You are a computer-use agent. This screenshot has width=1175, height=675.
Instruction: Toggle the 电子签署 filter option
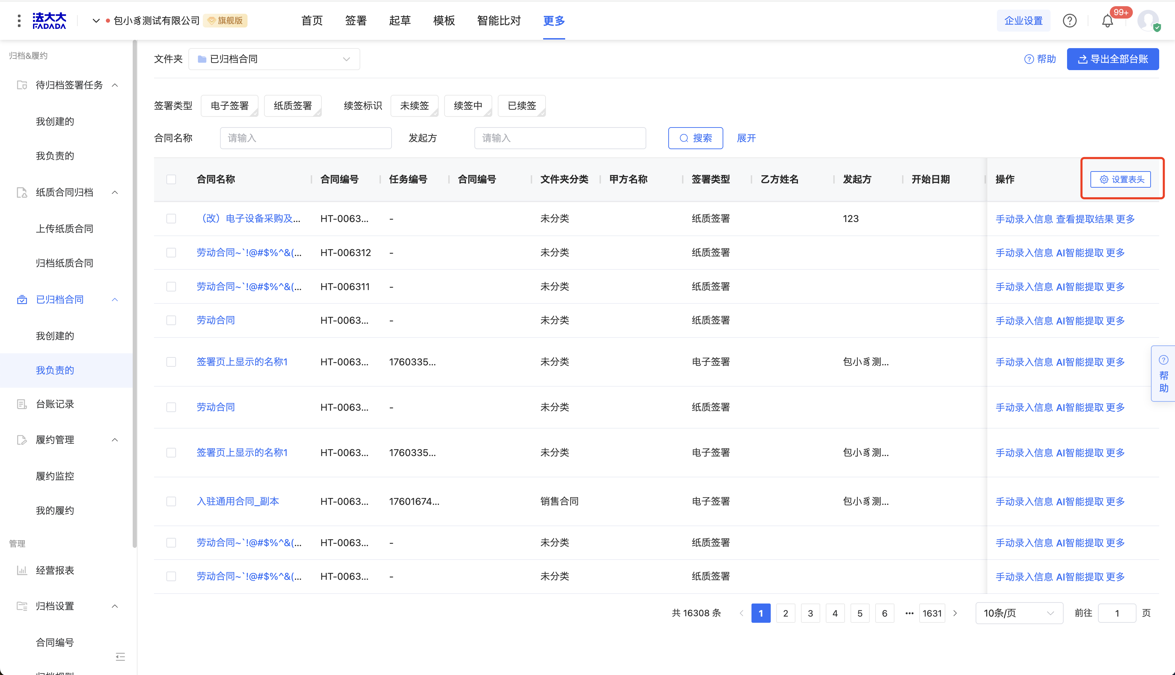[x=230, y=106]
